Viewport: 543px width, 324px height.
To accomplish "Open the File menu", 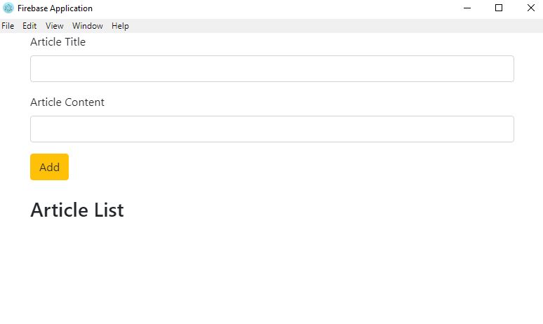I will point(8,26).
